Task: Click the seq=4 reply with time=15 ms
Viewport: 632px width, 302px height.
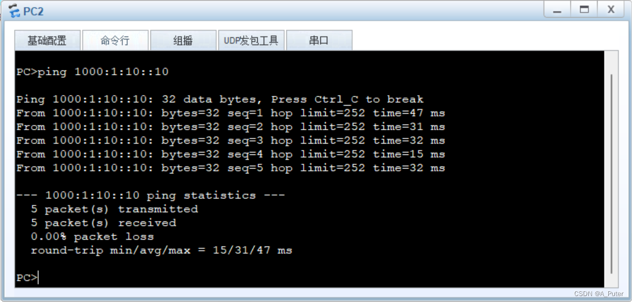Action: (231, 154)
